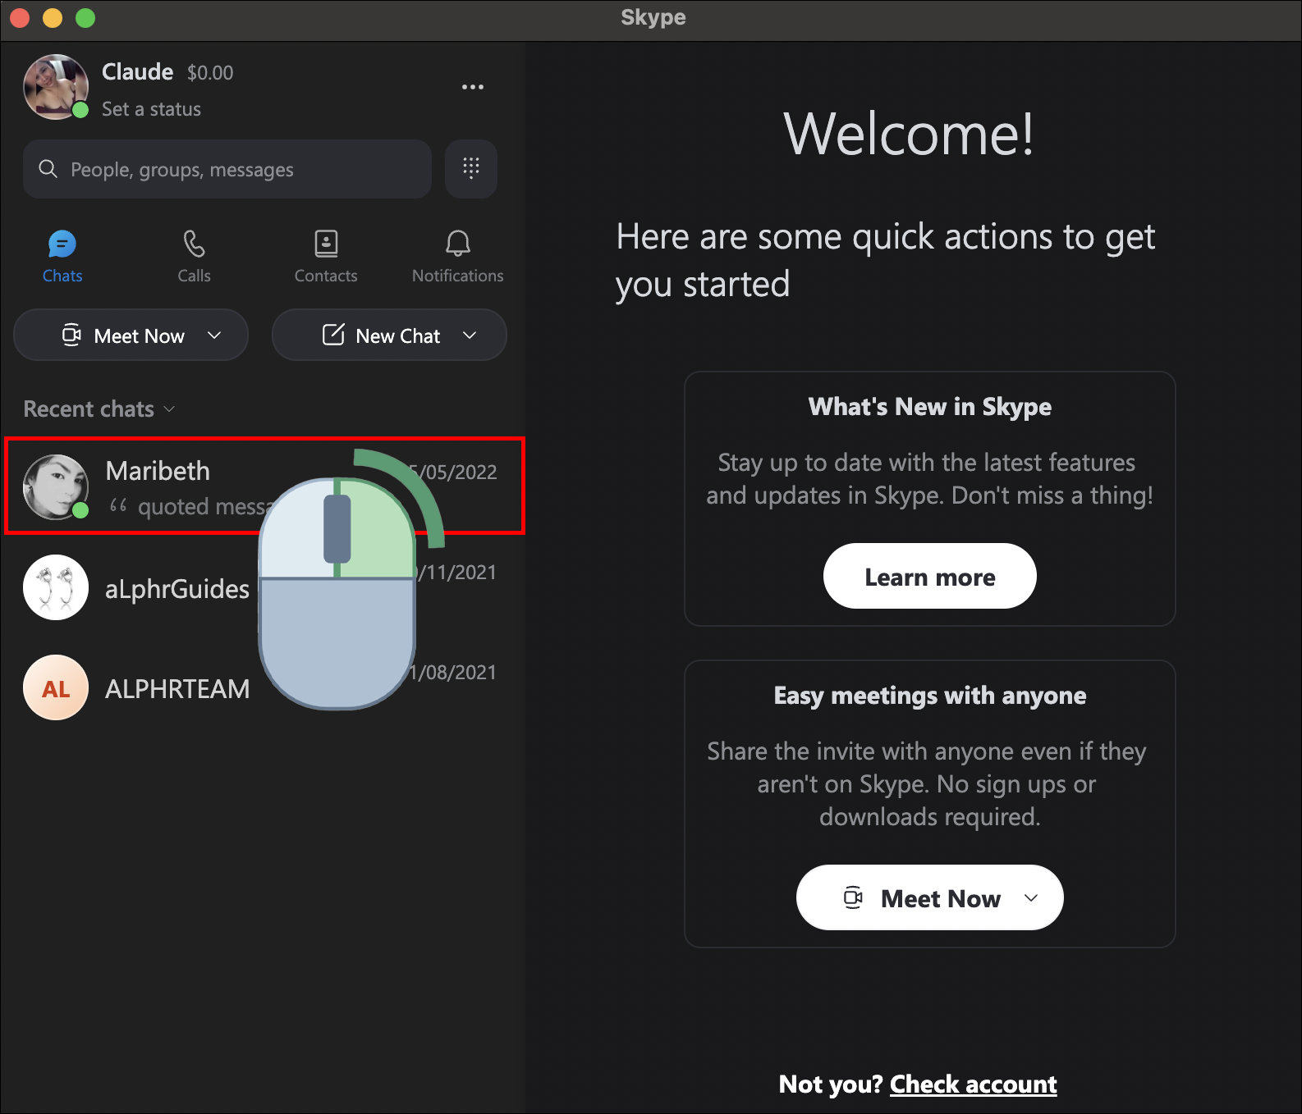This screenshot has width=1302, height=1114.
Task: Click the yellow macOS minimize button
Action: (x=53, y=18)
